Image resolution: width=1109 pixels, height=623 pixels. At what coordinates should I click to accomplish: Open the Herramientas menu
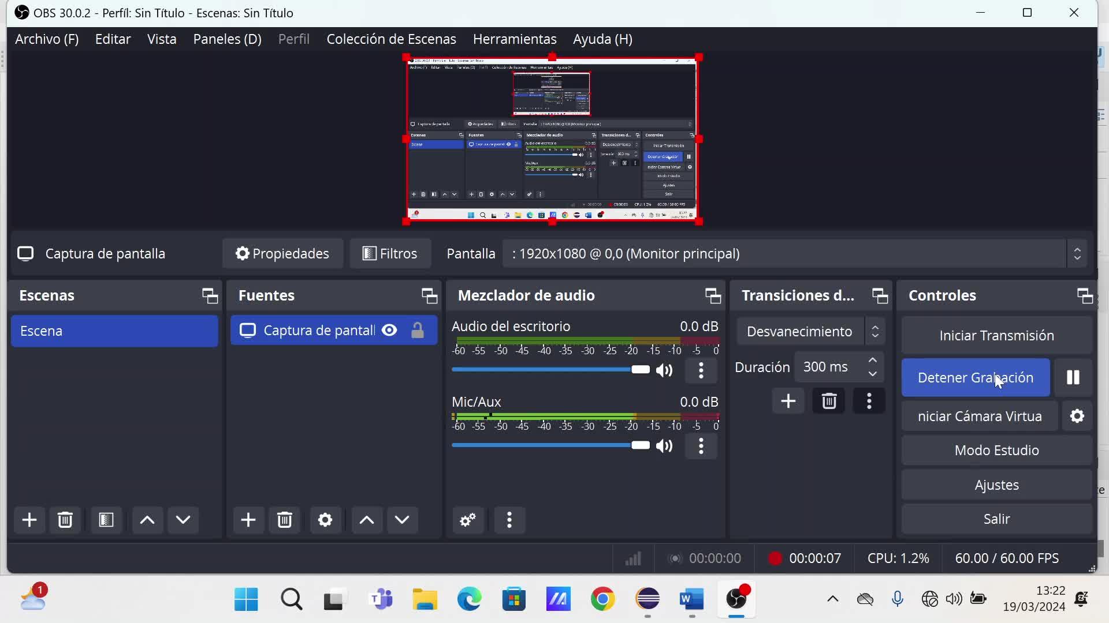514,39
